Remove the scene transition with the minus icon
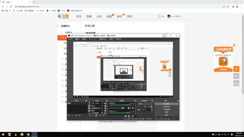Image resolution: width=244 pixels, height=137 pixels. tap(148, 107)
